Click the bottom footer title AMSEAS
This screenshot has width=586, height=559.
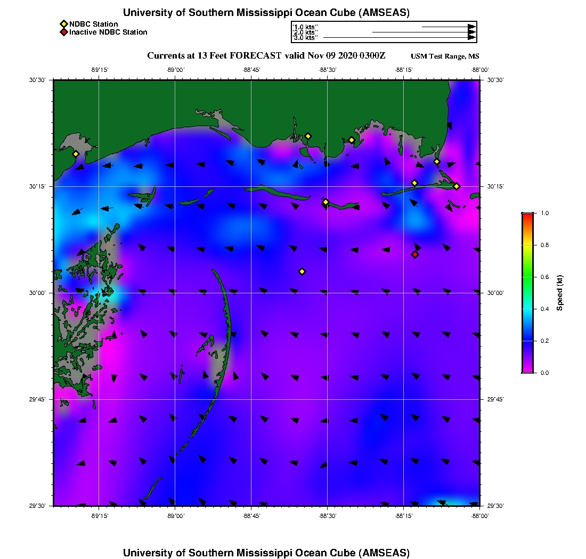[x=266, y=553]
